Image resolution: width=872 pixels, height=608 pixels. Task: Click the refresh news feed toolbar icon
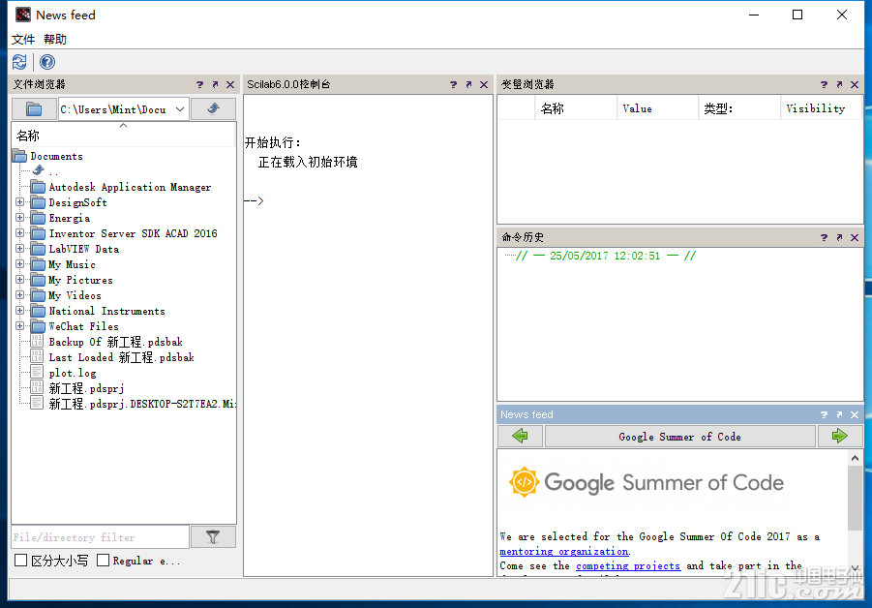tap(19, 62)
